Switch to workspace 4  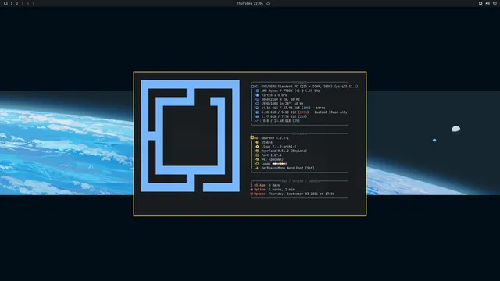coord(28,3)
